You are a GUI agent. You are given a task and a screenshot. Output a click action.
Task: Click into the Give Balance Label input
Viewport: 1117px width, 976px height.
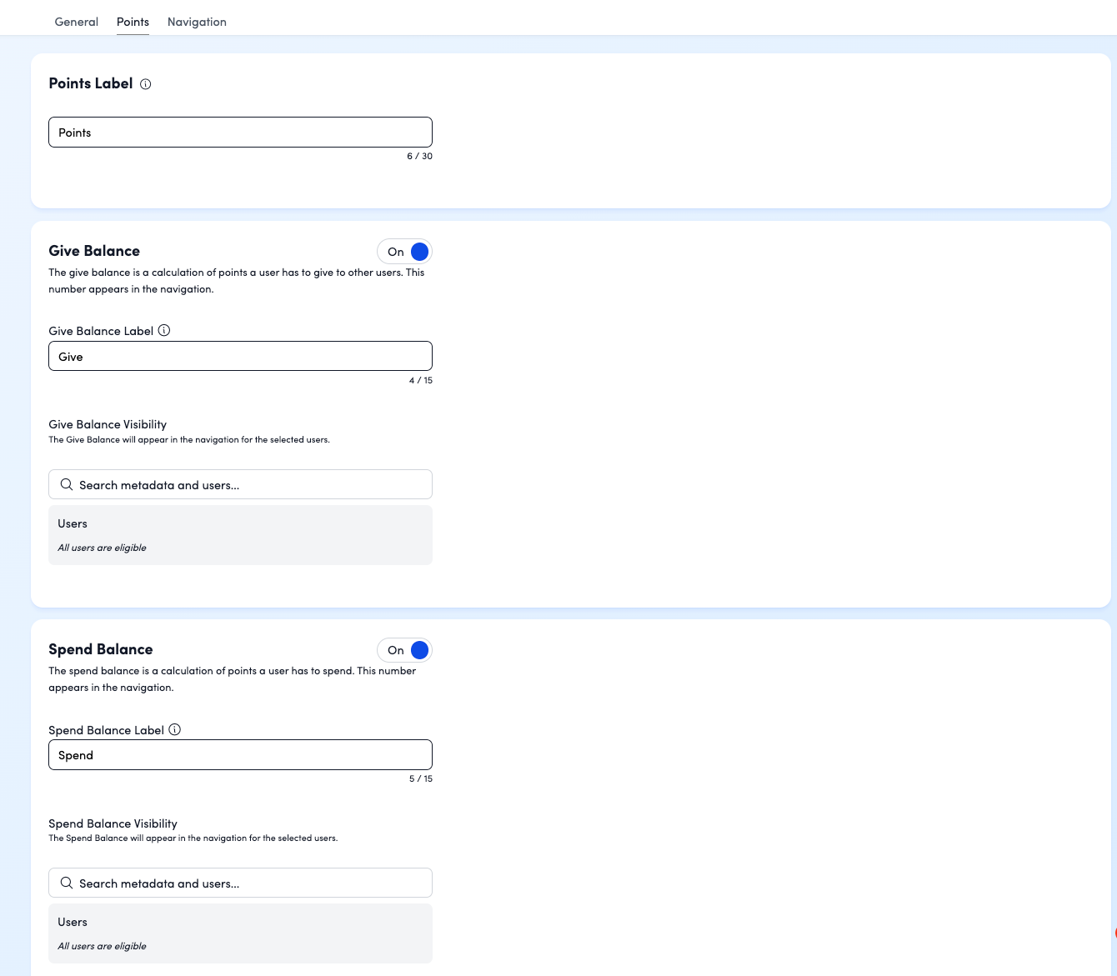(x=240, y=357)
